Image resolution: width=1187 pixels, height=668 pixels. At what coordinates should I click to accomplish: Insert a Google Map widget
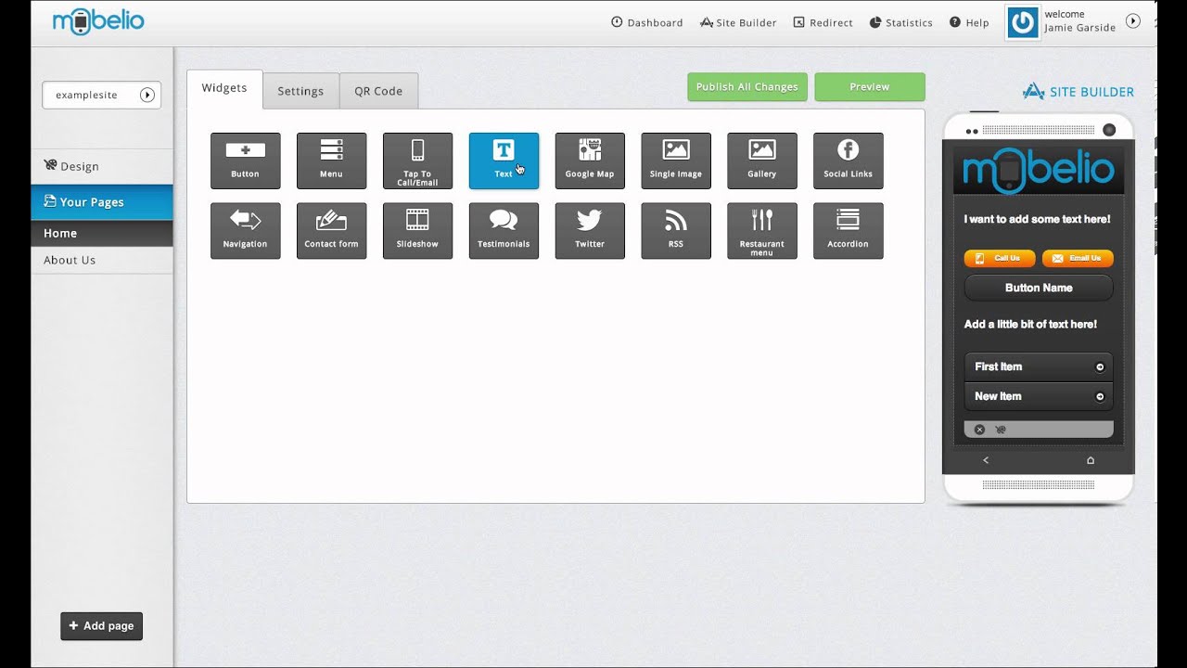coord(590,161)
